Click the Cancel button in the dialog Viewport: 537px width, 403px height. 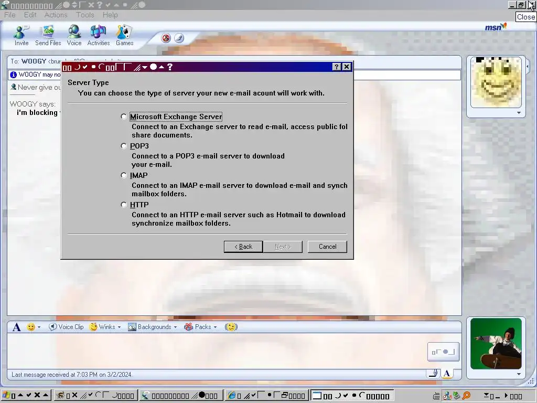(x=327, y=247)
